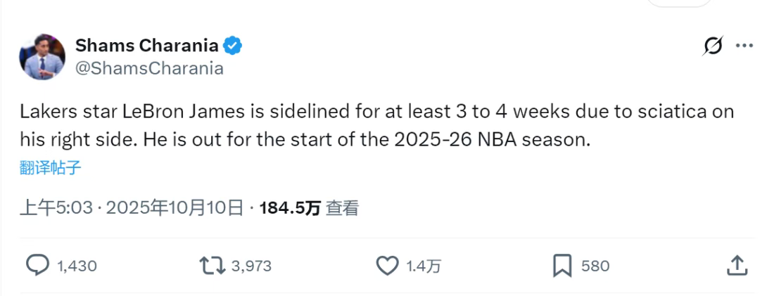Screen dimensions: 760x296
Task: Click the share upload arrow icon
Action: coord(736,266)
